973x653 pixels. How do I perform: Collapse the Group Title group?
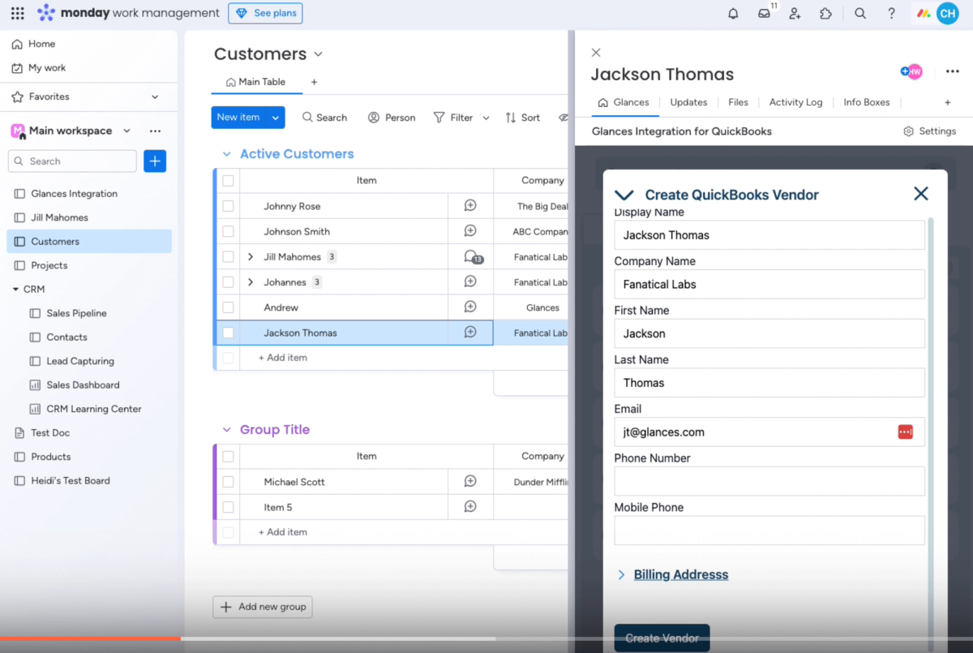(x=226, y=430)
